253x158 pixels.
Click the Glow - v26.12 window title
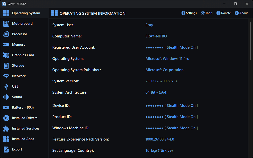(17, 4)
